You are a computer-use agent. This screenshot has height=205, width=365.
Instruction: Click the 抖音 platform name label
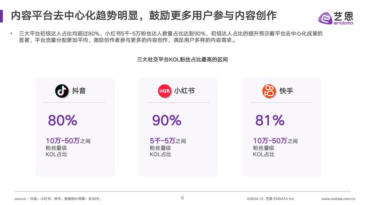(x=79, y=91)
